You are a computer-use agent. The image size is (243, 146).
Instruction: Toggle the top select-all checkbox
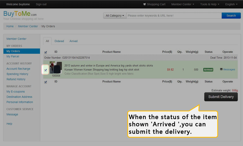pos(46,52)
